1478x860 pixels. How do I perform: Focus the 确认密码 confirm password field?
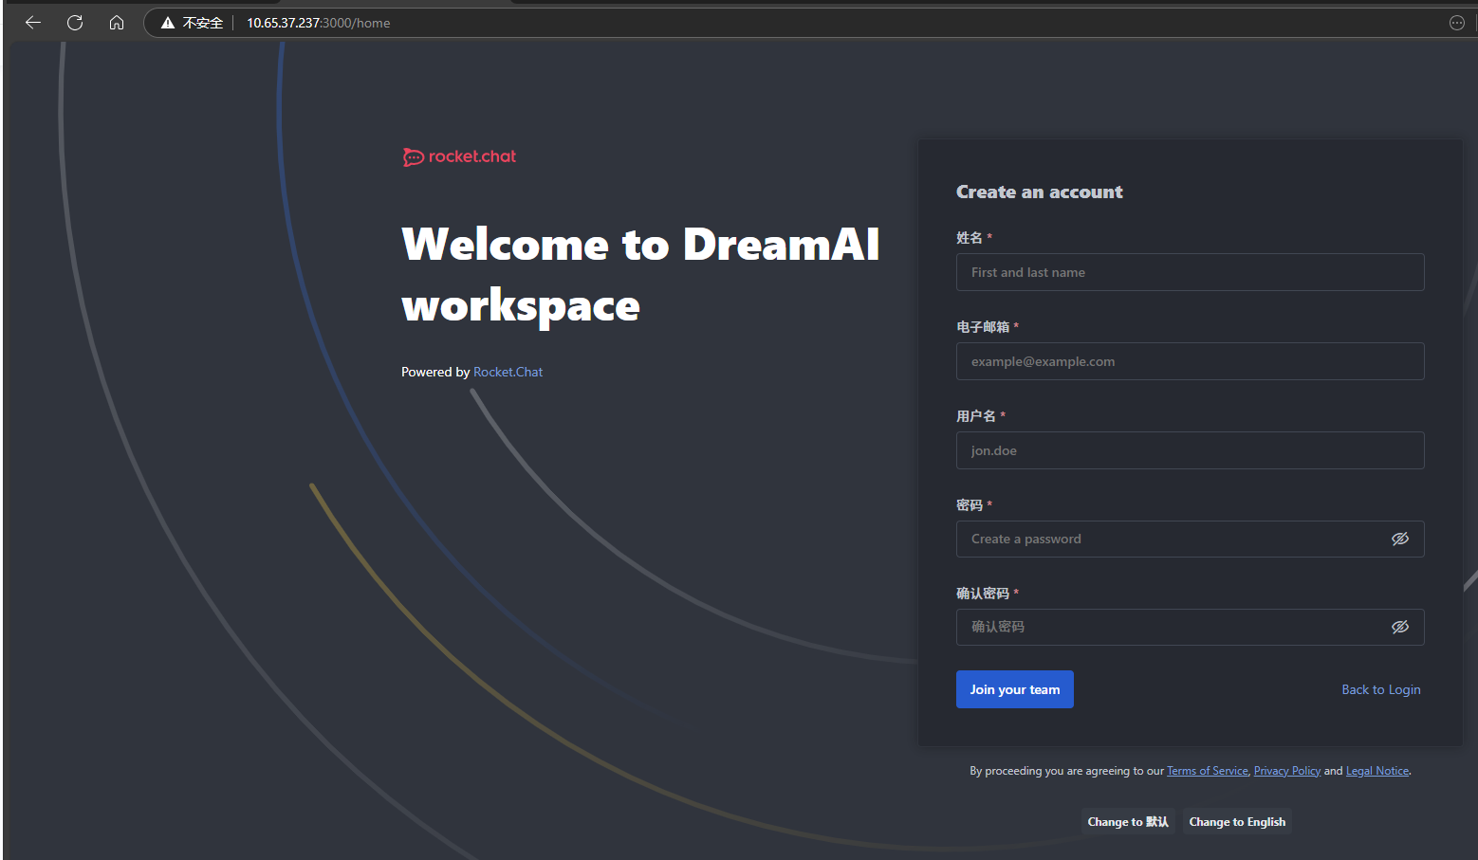click(x=1190, y=627)
